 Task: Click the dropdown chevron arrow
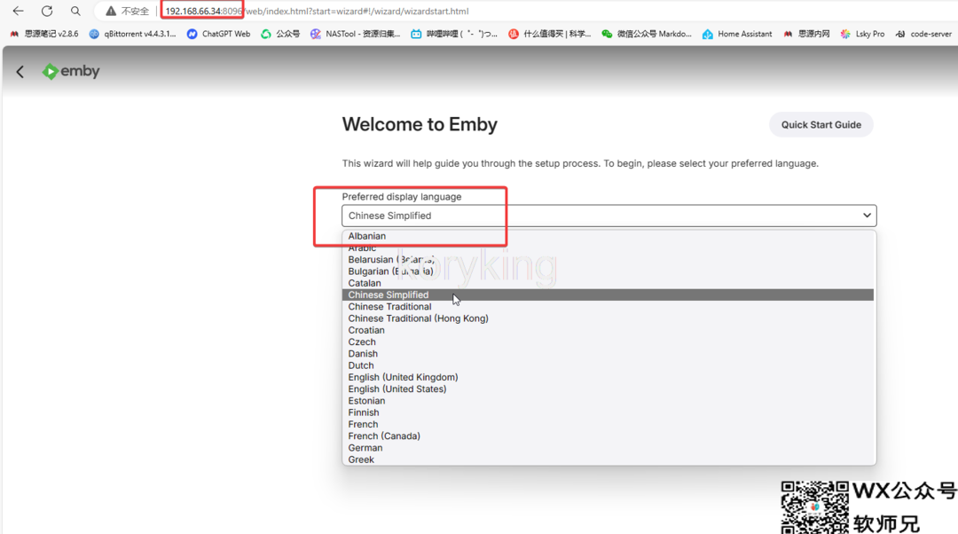click(x=867, y=216)
